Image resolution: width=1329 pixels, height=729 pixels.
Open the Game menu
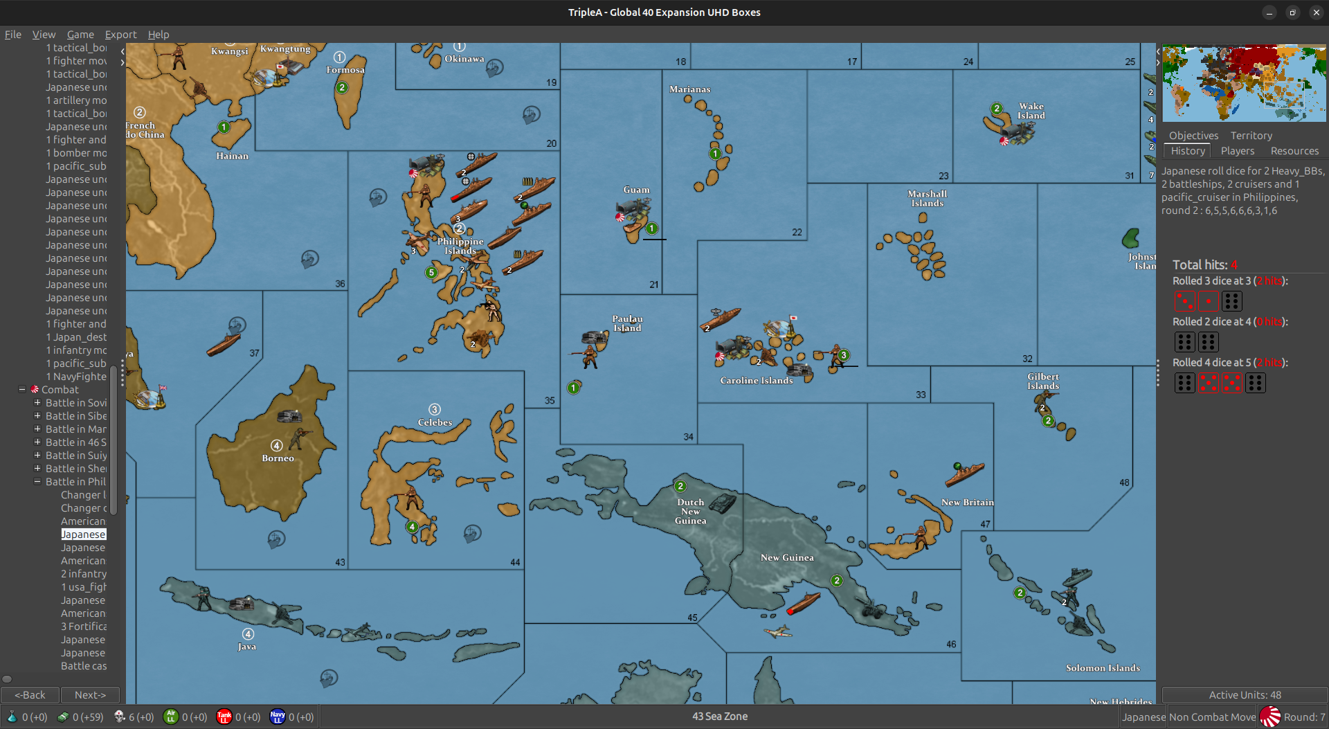[x=80, y=34]
